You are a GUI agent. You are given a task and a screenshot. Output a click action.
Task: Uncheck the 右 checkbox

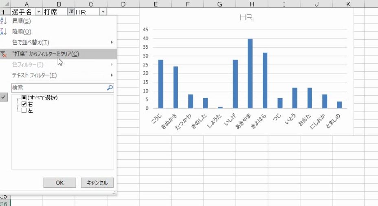pos(24,104)
